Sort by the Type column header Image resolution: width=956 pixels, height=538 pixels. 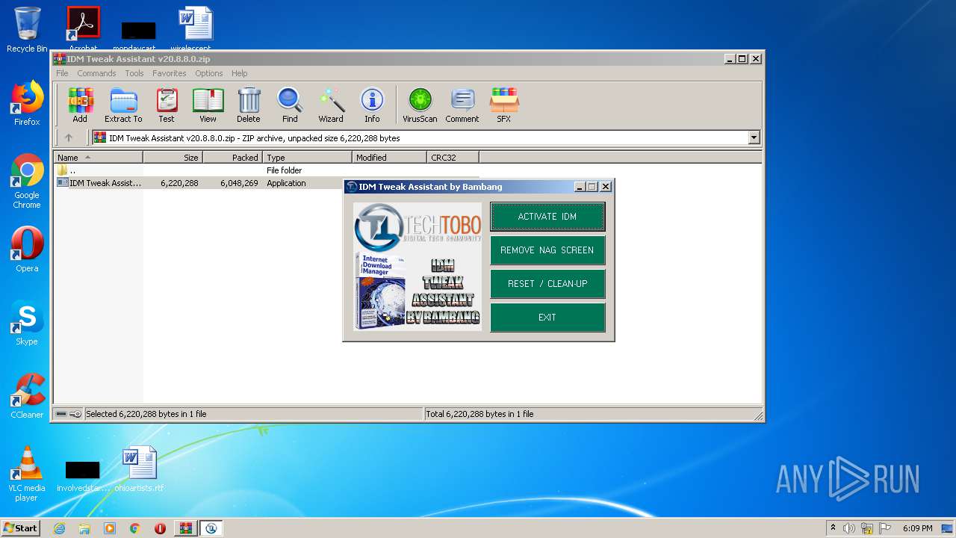click(x=307, y=158)
